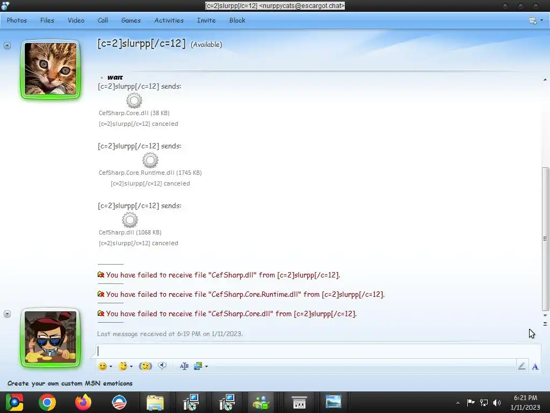Screen dimensions: 550x413
Task: Launch Firefox from the taskbar
Action: coord(83,402)
